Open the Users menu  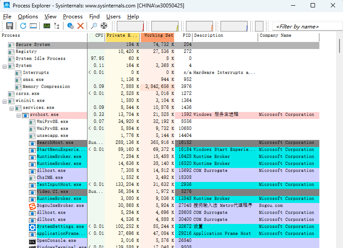point(114,17)
